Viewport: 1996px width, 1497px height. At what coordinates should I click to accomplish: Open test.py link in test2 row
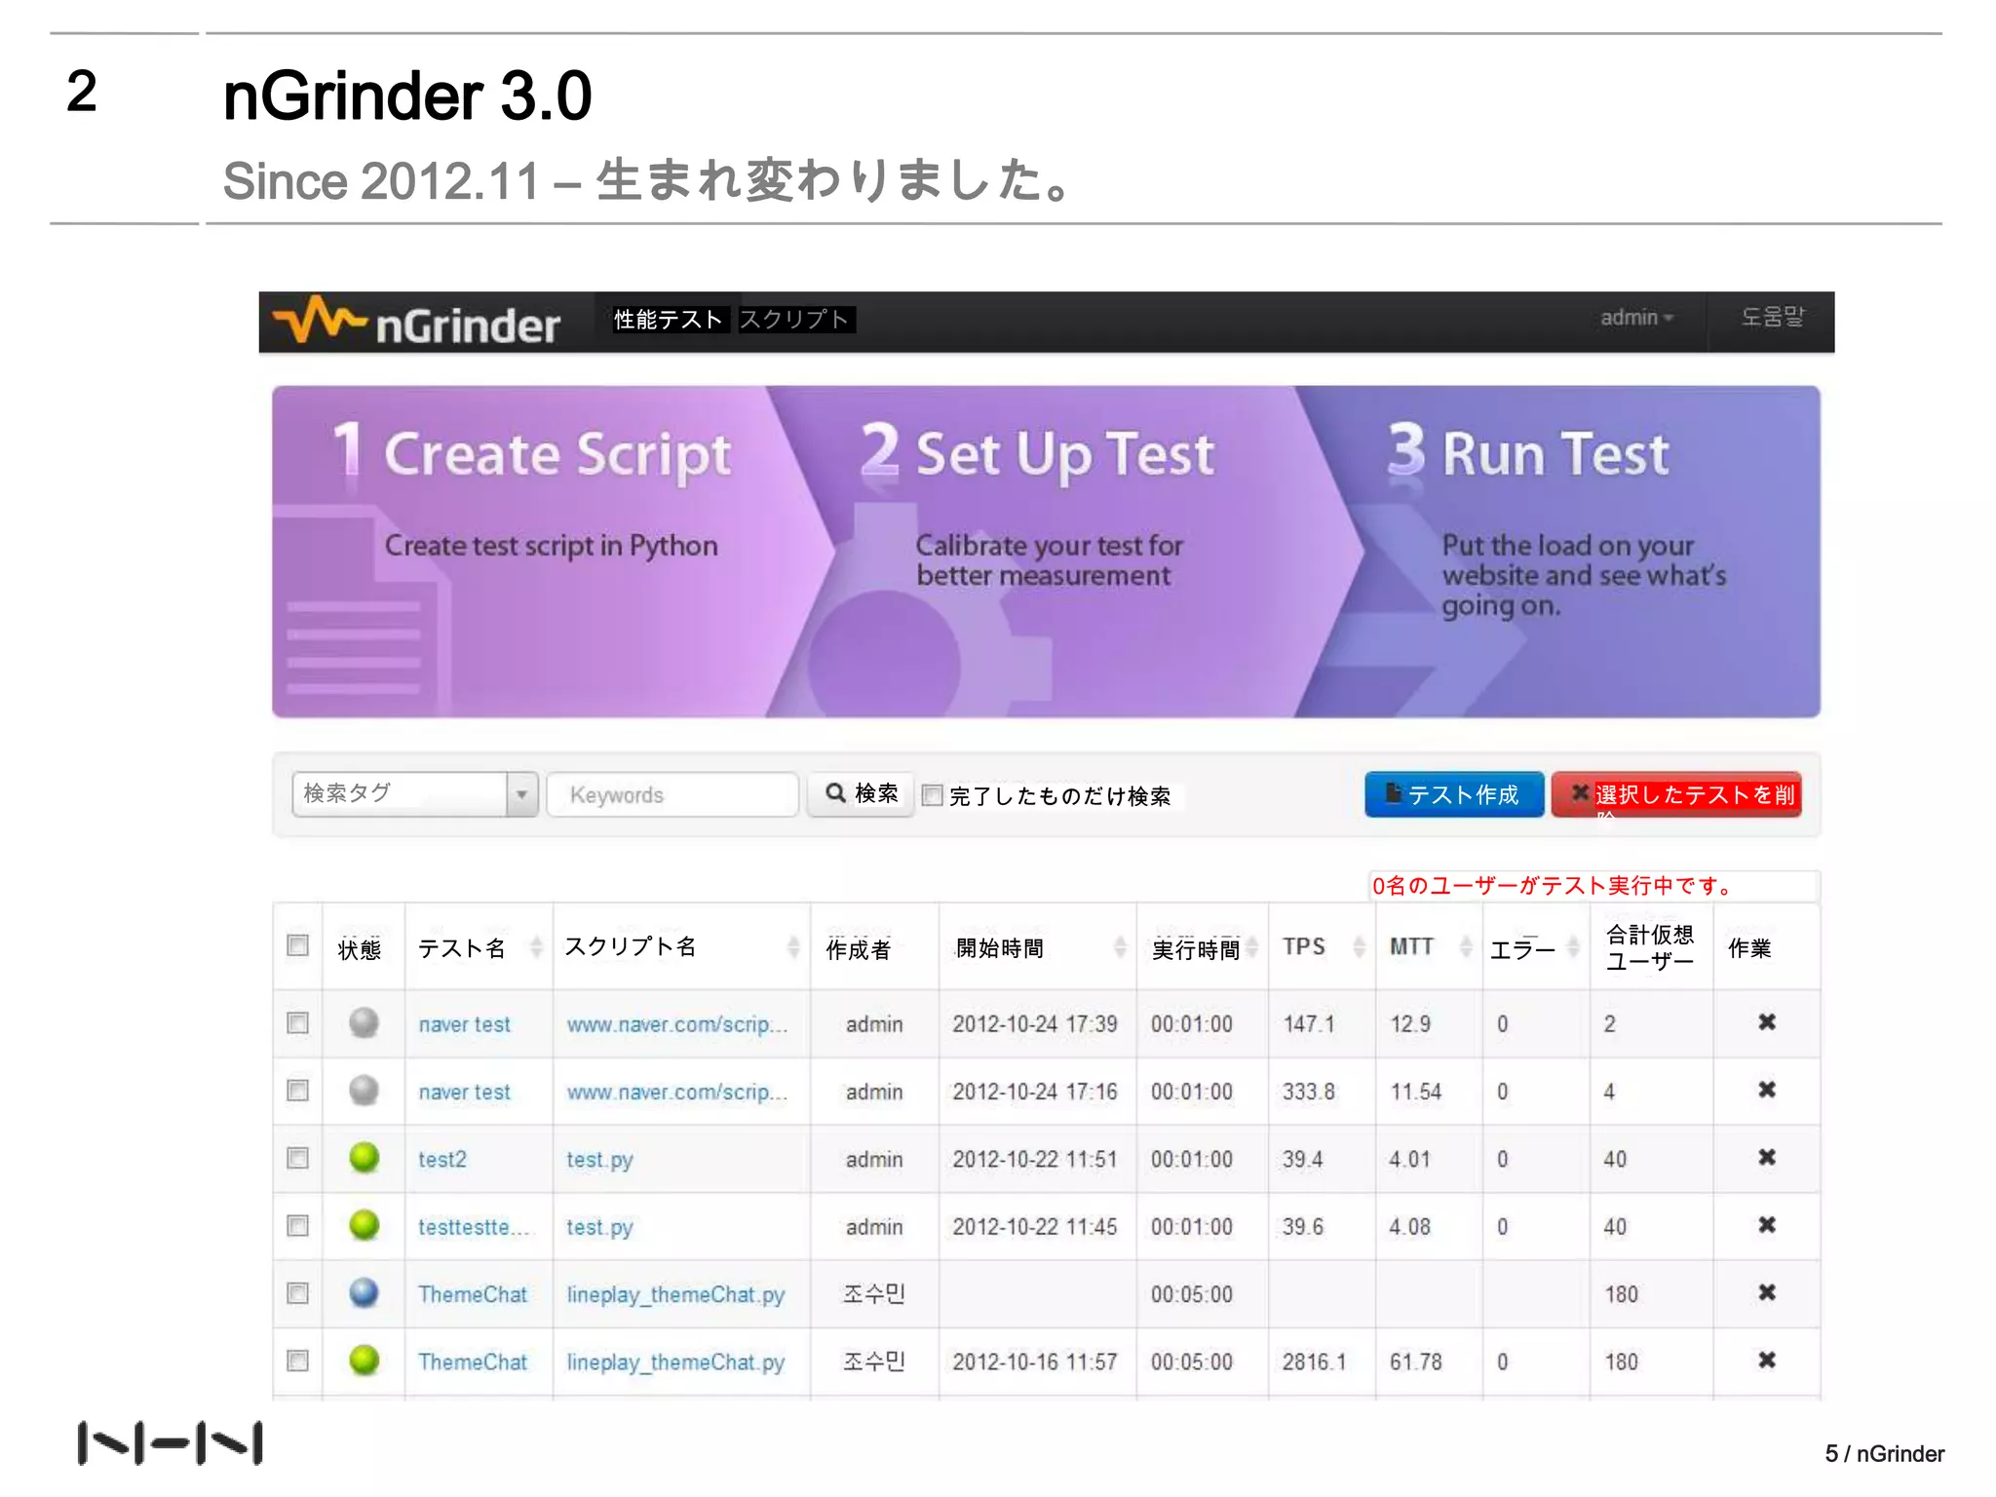pyautogui.click(x=599, y=1160)
